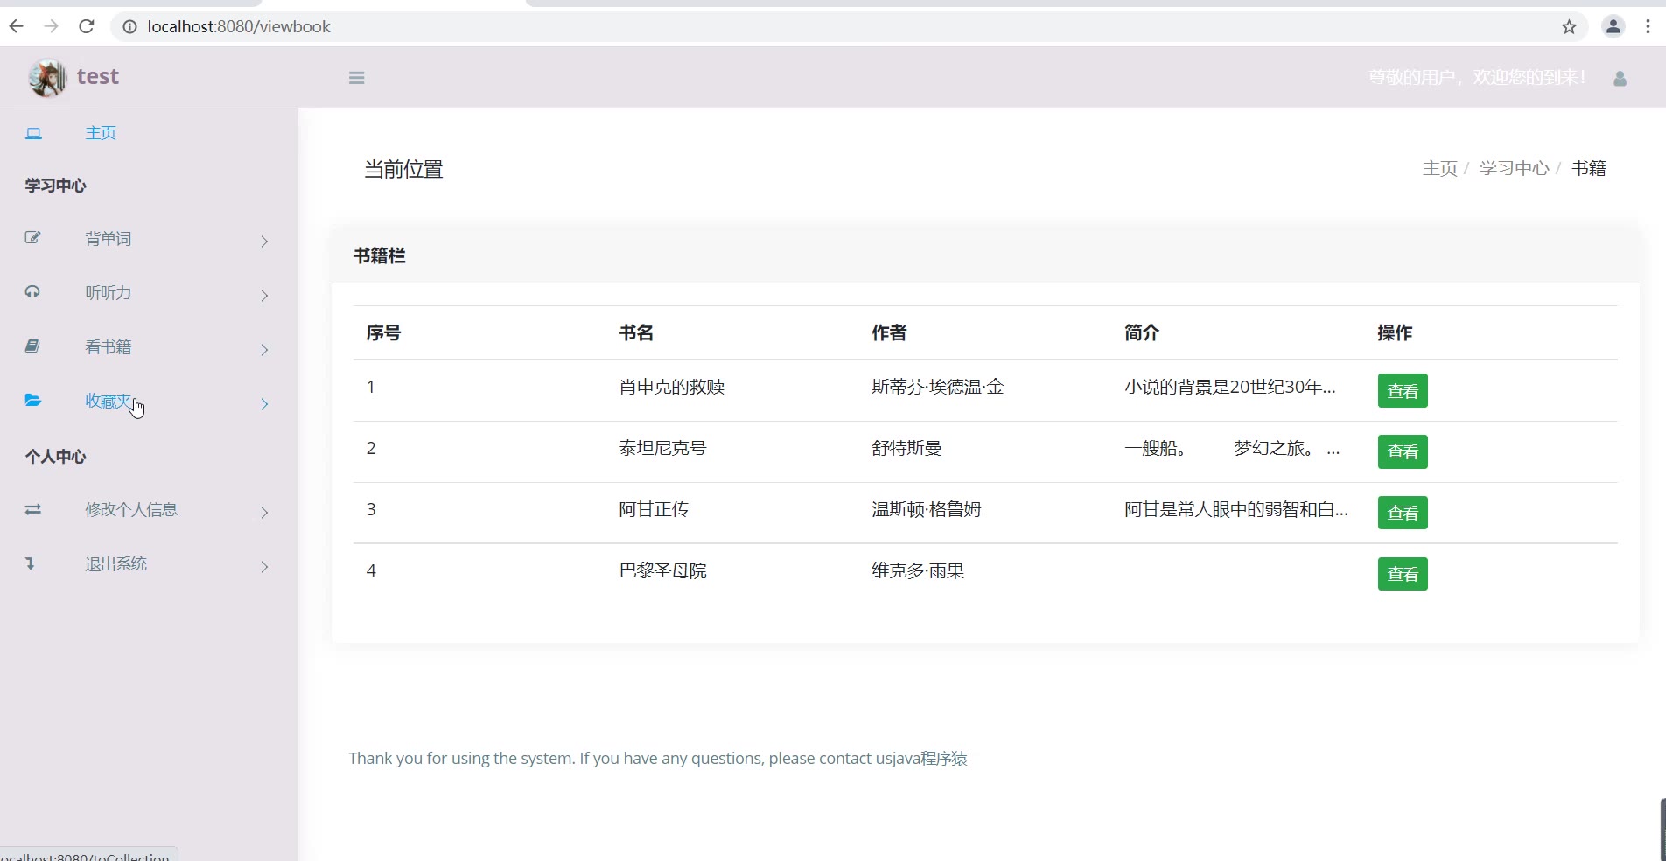Click the test avatar logo image
1666x861 pixels.
click(47, 78)
